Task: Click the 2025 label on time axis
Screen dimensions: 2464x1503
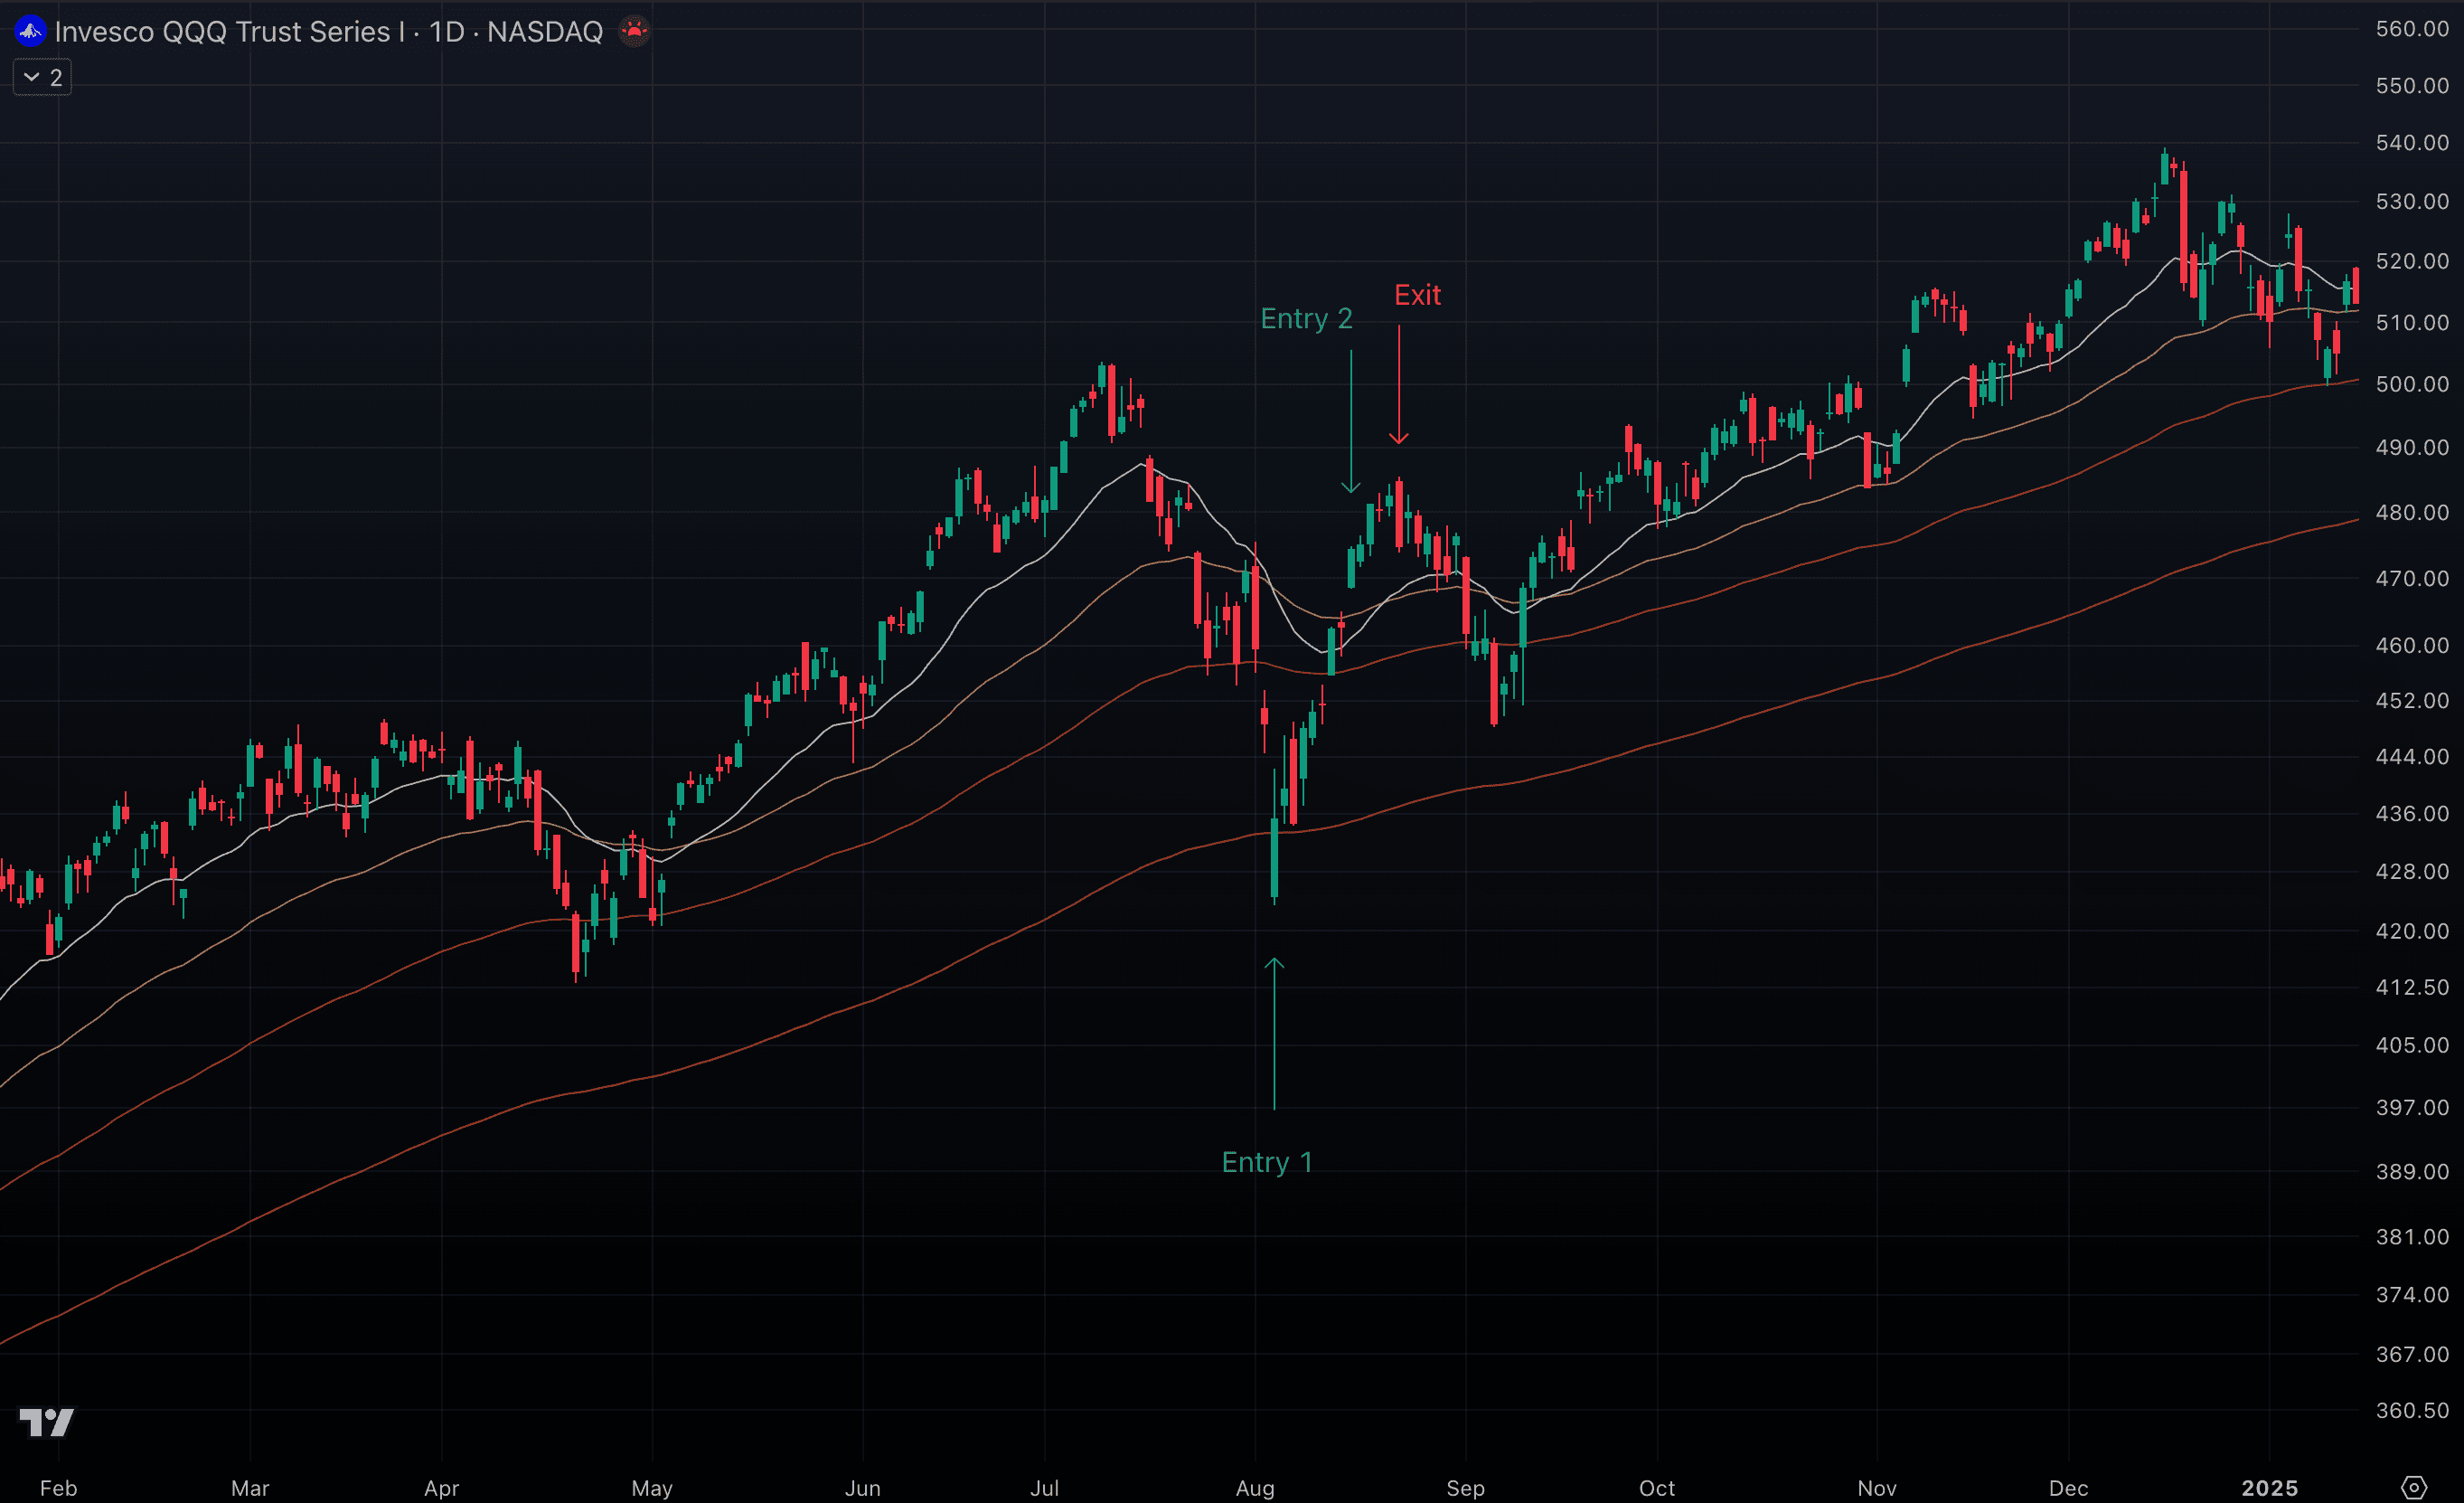Action: 2269,1488
